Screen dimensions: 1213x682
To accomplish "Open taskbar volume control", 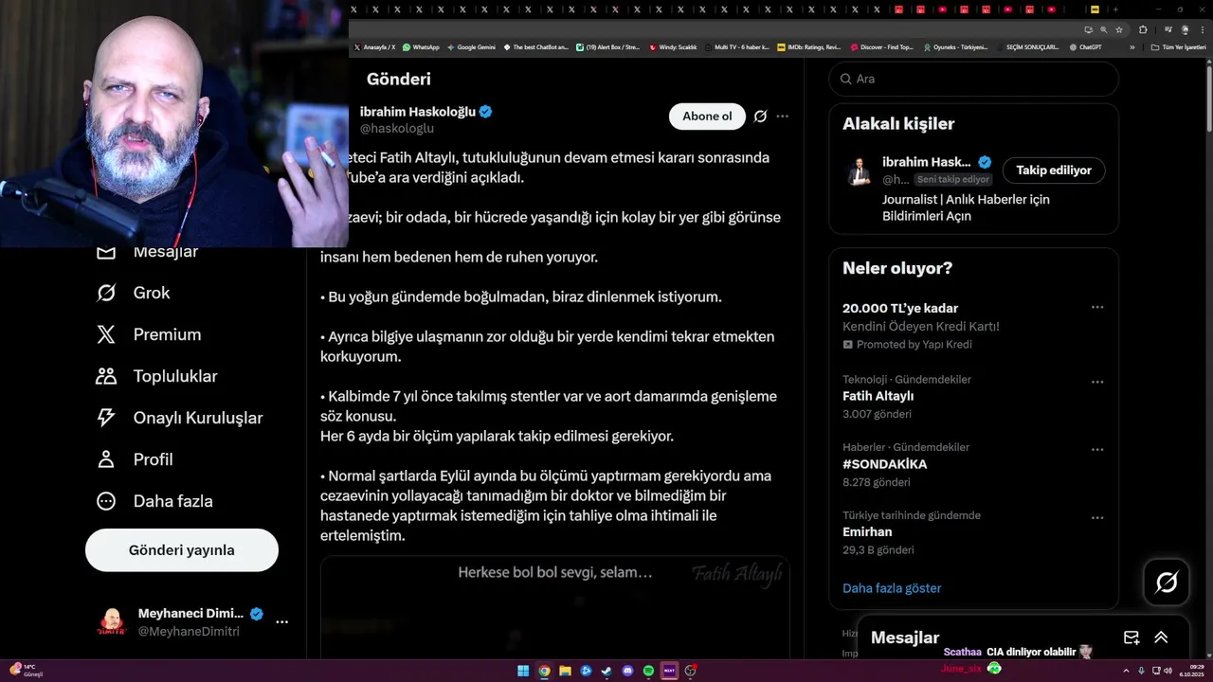I will [1168, 671].
